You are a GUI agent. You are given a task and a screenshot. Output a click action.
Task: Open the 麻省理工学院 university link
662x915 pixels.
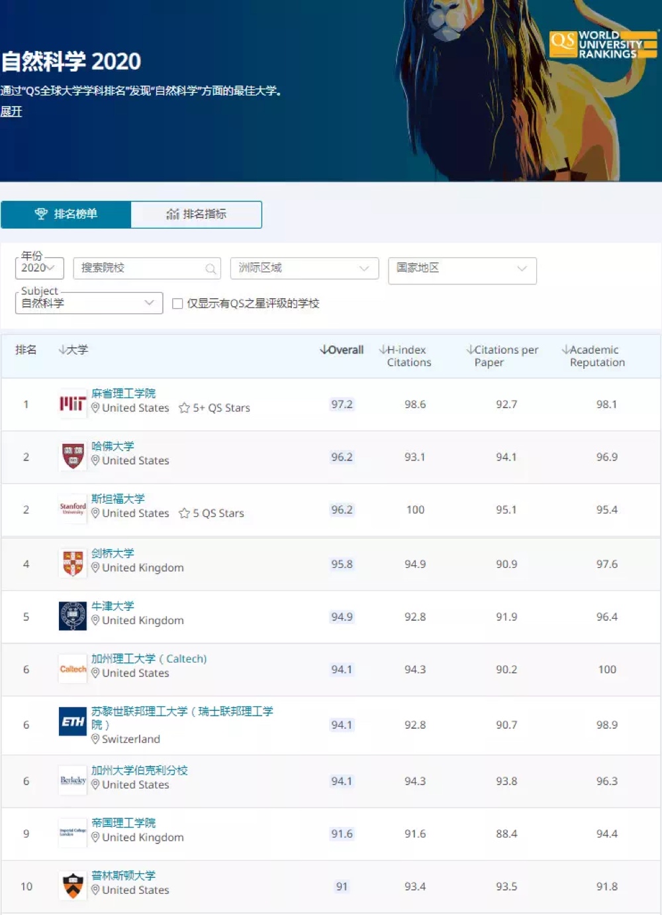click(123, 393)
